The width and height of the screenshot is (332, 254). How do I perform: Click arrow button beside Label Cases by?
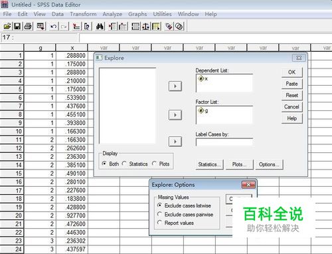click(175, 142)
